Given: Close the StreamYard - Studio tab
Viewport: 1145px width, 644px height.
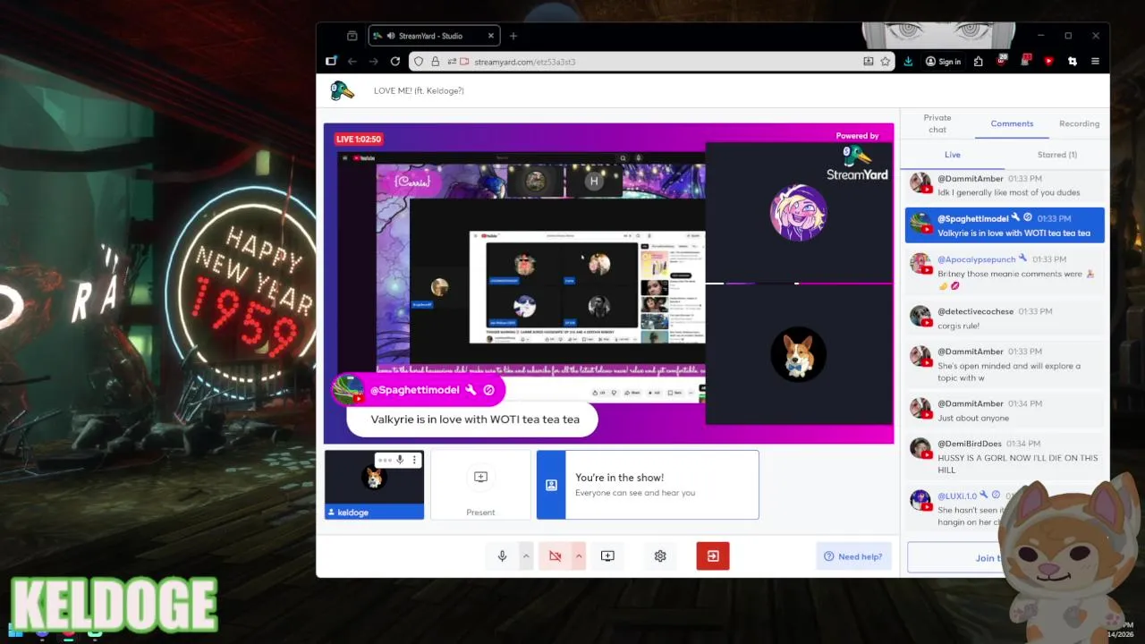Looking at the screenshot, I should coord(490,36).
